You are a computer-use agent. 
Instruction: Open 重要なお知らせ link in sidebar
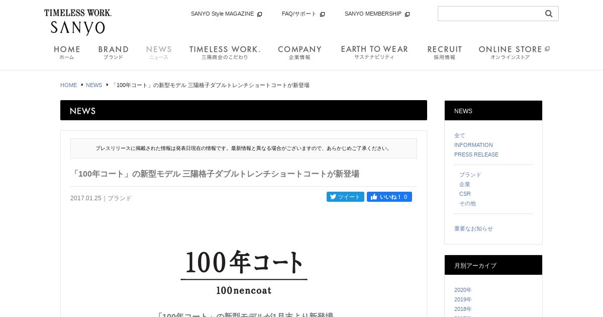473,228
